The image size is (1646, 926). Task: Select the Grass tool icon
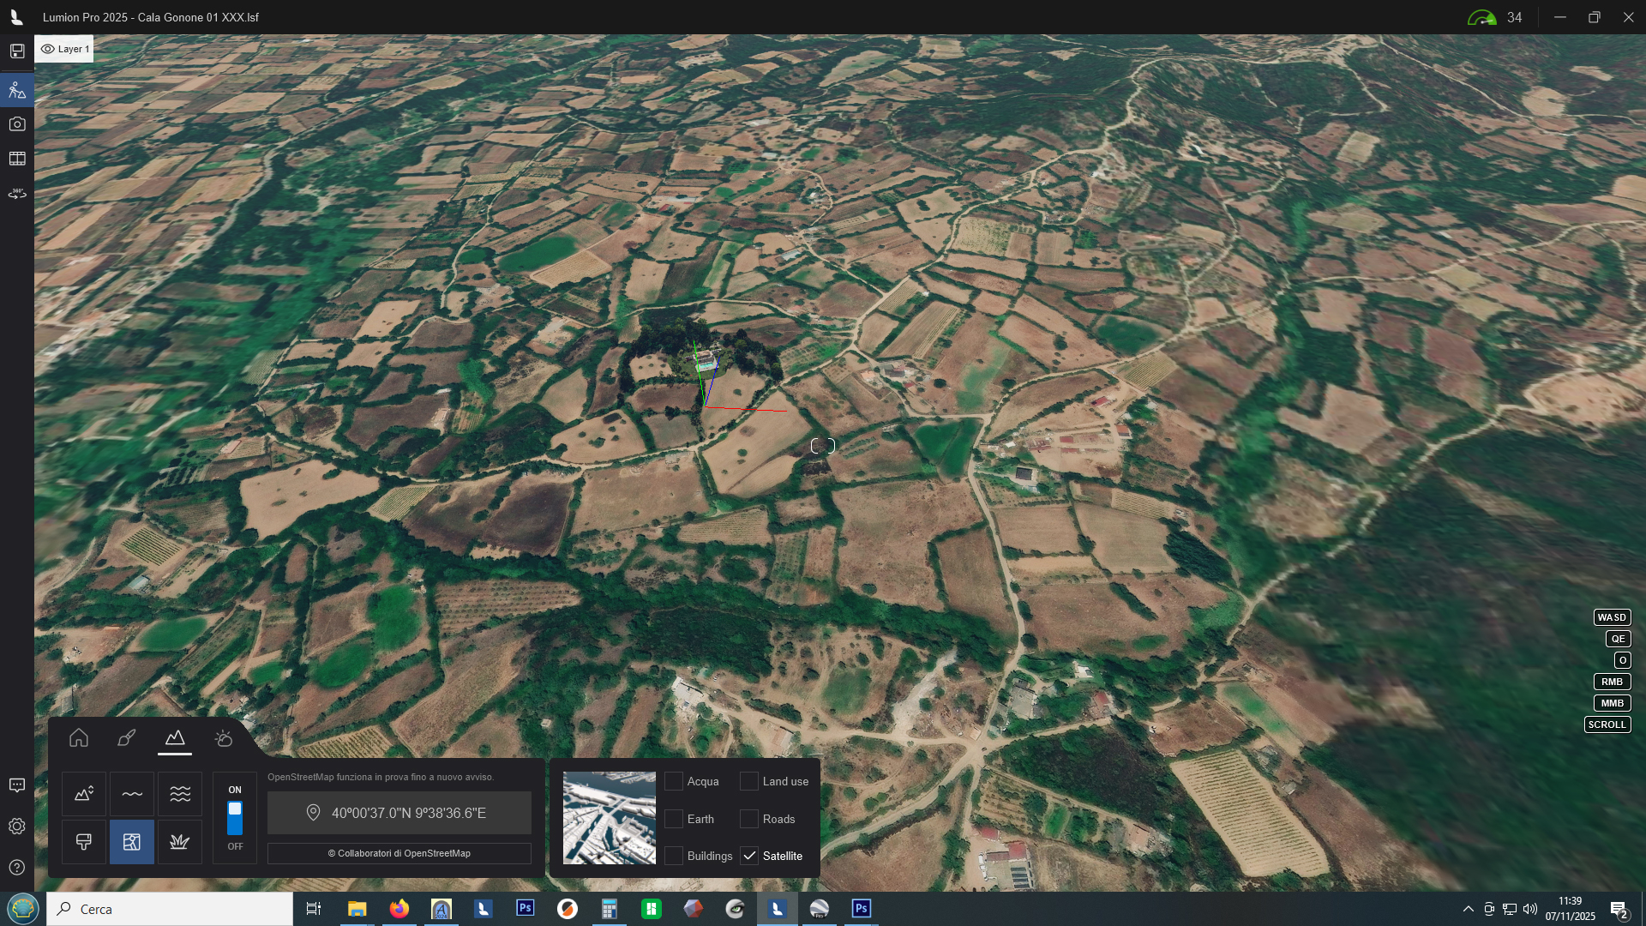point(180,842)
